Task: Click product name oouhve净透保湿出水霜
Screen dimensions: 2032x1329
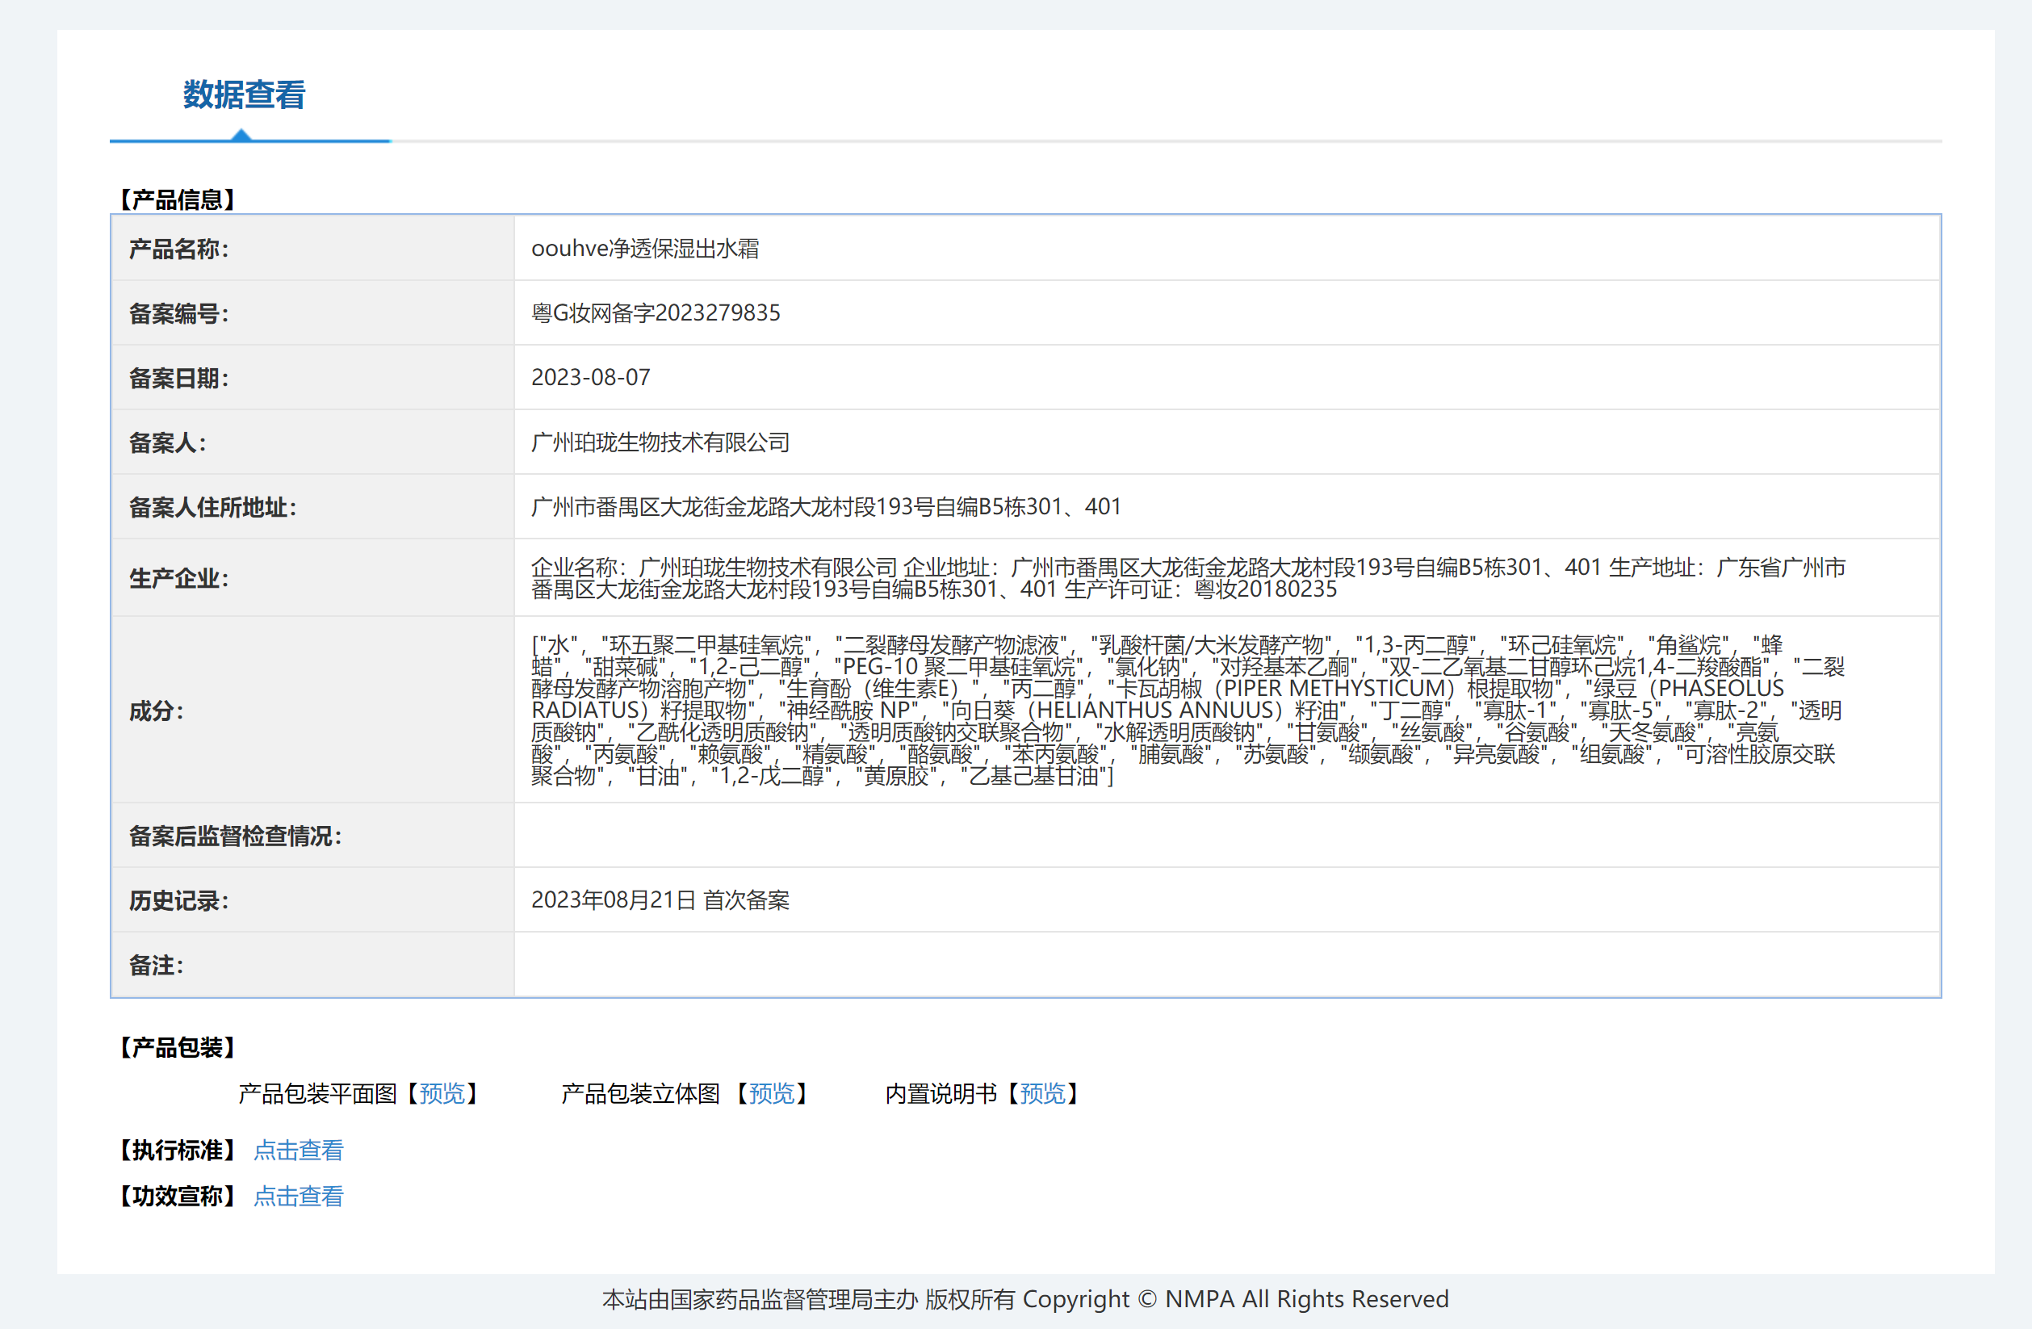Action: (x=644, y=249)
